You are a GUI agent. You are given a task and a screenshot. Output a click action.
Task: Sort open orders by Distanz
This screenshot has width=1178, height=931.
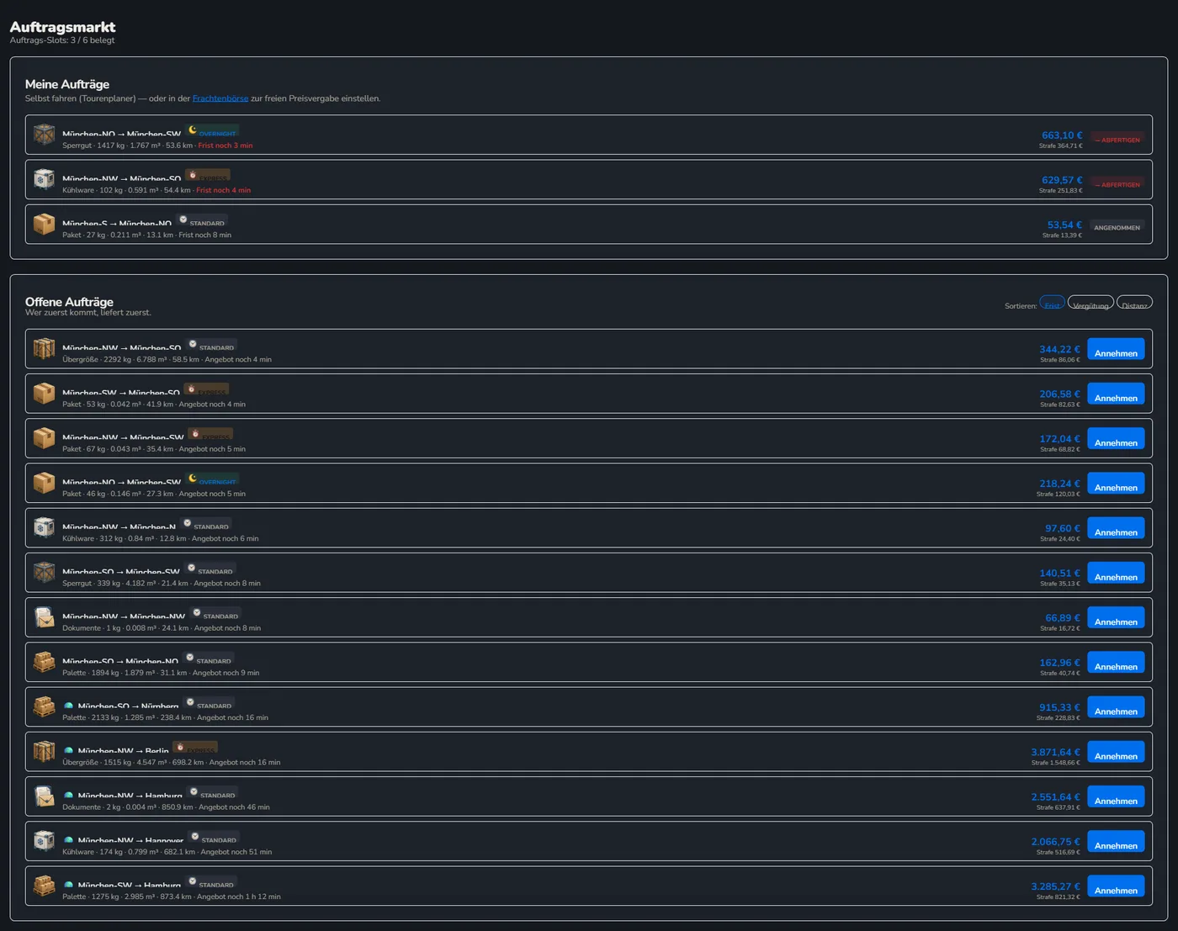1134,303
